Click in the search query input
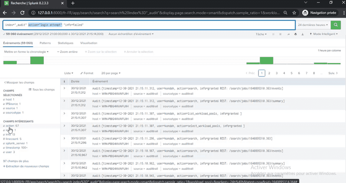346x183 pixels. [149, 25]
